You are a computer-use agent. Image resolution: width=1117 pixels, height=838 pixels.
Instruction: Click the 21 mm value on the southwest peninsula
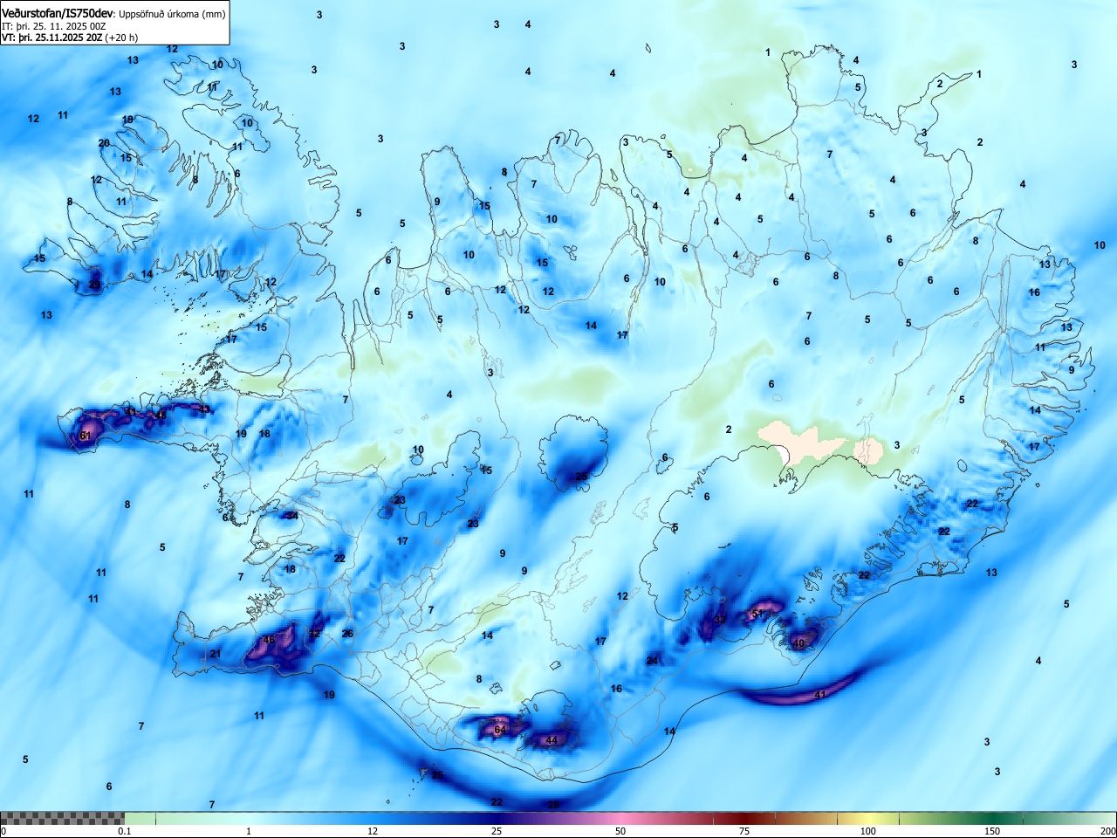click(216, 654)
